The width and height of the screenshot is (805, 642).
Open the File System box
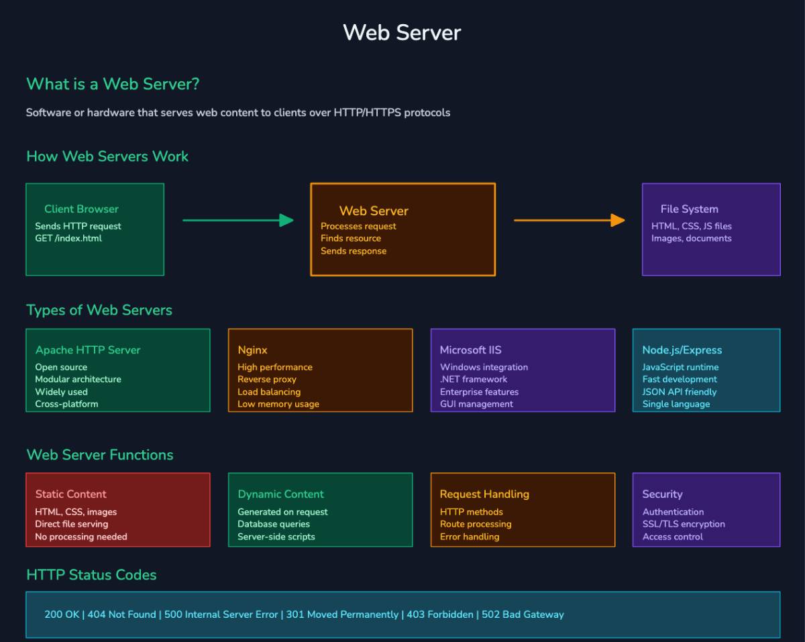point(711,229)
